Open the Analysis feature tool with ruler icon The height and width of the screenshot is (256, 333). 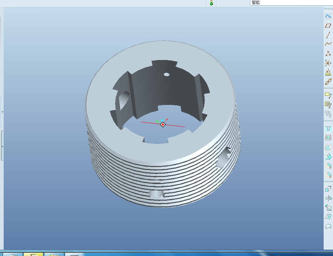coord(328,72)
